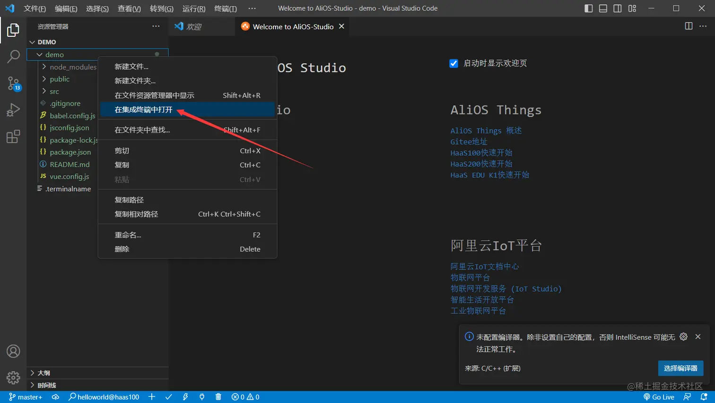This screenshot has height=403, width=715.
Task: Open the Gitee地址 link
Action: tap(469, 142)
